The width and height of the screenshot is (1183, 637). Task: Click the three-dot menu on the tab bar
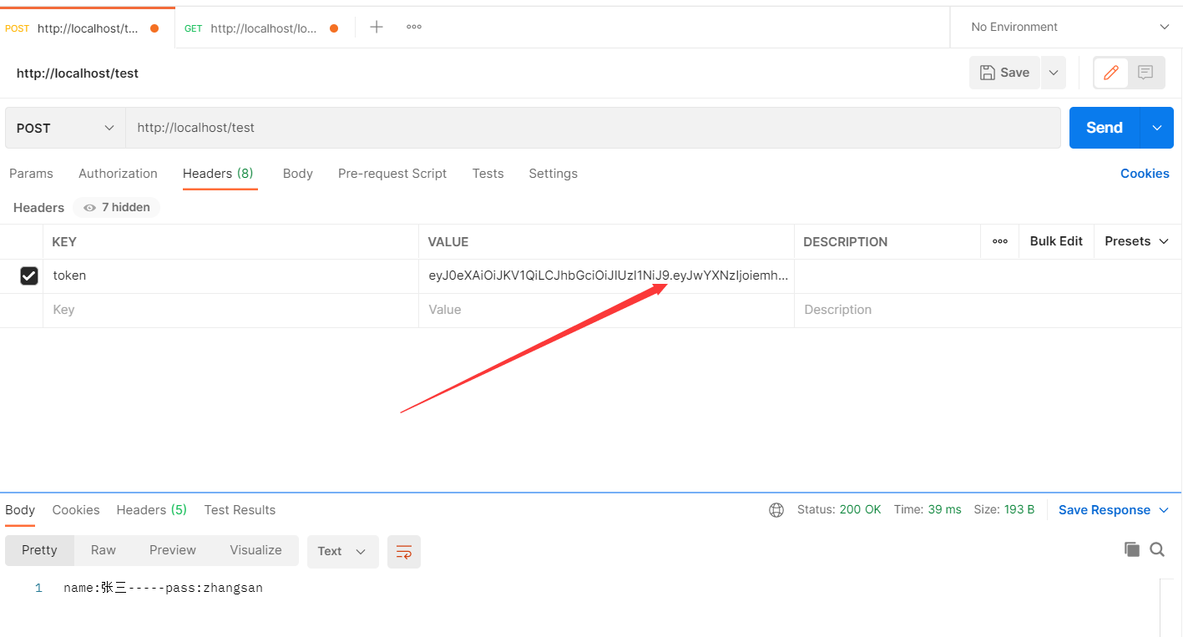coord(413,26)
